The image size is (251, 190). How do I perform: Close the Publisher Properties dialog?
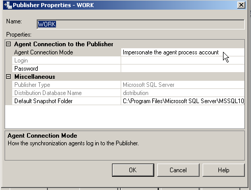tap(241, 5)
